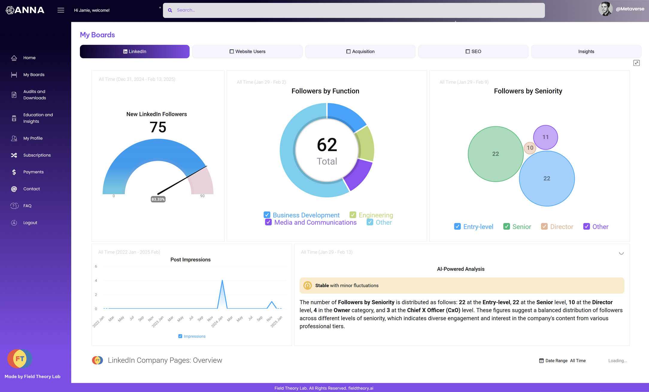The height and width of the screenshot is (392, 649).
Task: Click the stable trend indicator icon
Action: coord(307,286)
